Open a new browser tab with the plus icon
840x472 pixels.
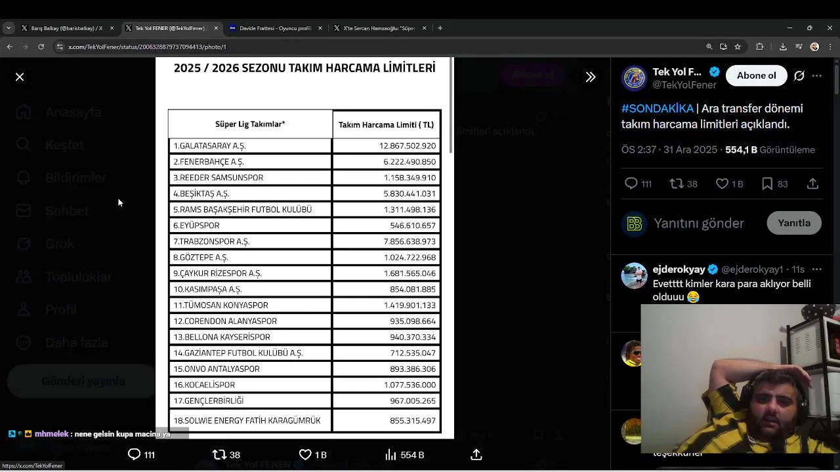pos(440,28)
